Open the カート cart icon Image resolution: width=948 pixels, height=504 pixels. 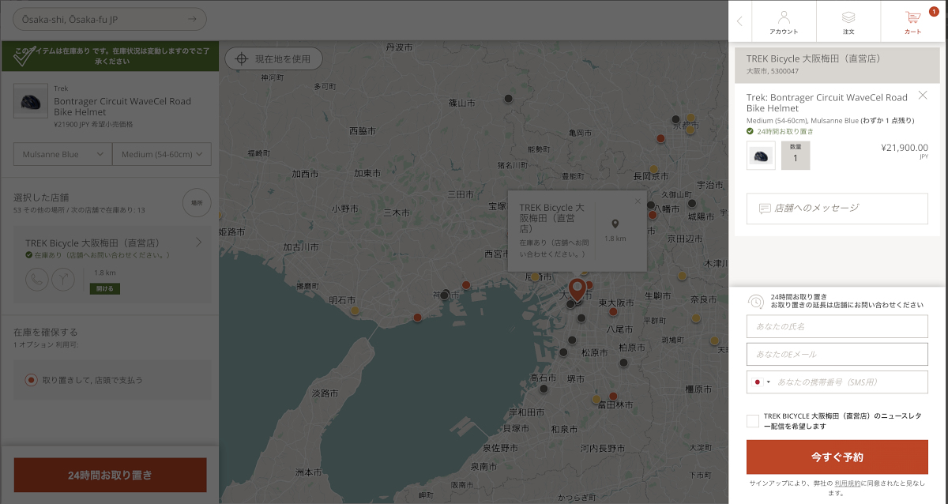pos(913,21)
